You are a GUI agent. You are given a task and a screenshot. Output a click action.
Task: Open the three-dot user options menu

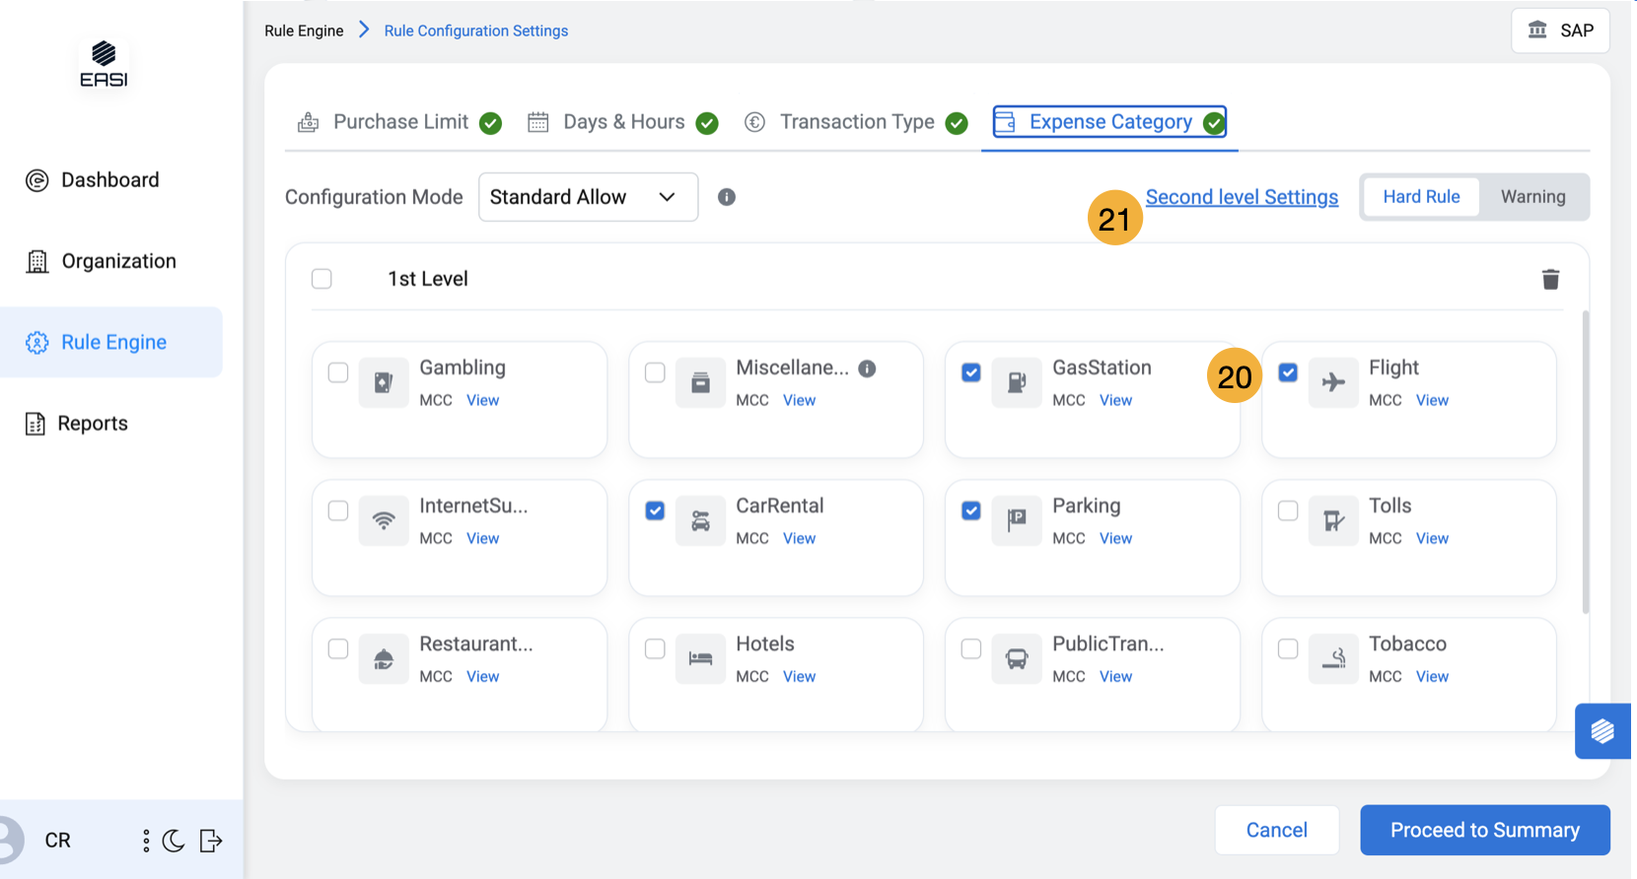146,841
